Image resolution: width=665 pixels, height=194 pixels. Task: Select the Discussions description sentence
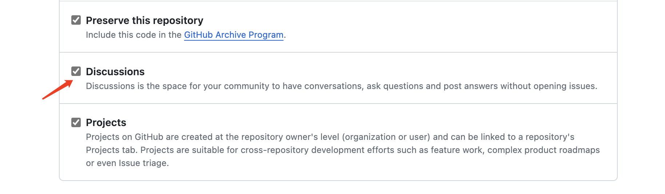click(341, 86)
